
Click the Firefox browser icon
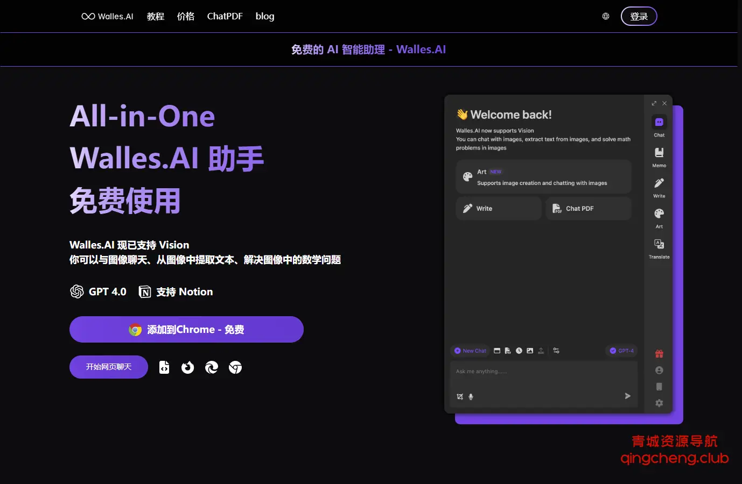[x=187, y=367]
